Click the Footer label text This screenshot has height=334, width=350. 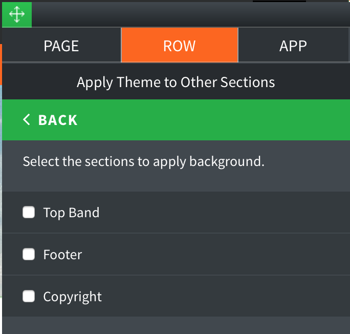pyautogui.click(x=62, y=255)
